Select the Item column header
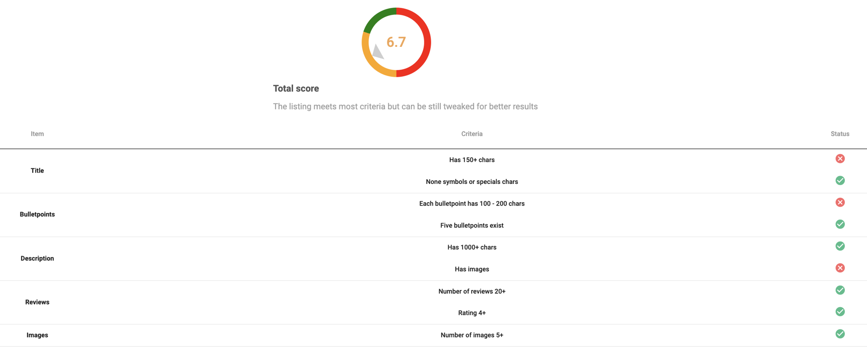 pyautogui.click(x=37, y=134)
